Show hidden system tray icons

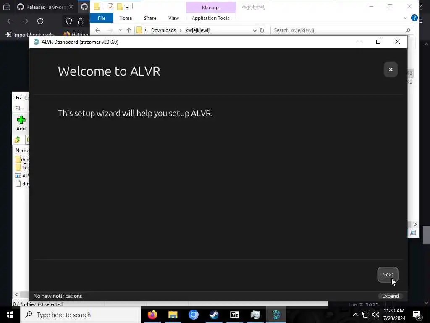pos(355,315)
